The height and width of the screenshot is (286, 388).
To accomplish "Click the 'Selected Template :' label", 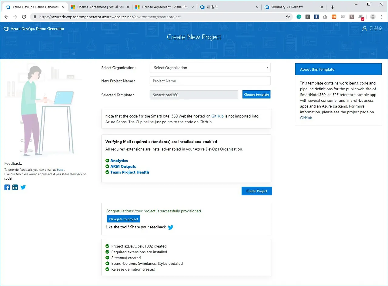I will (x=118, y=95).
